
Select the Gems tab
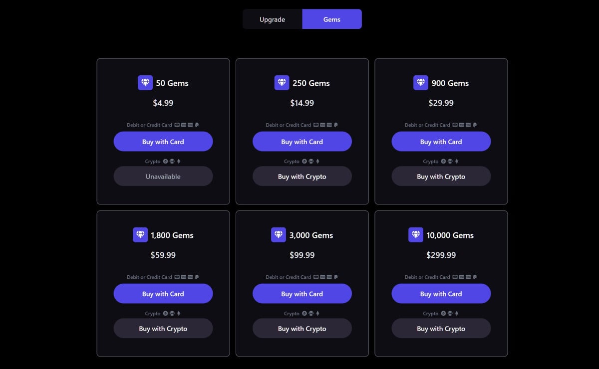[x=332, y=19]
